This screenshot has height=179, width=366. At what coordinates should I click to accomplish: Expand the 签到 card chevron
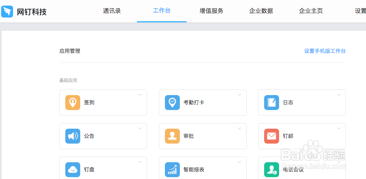tap(140, 95)
